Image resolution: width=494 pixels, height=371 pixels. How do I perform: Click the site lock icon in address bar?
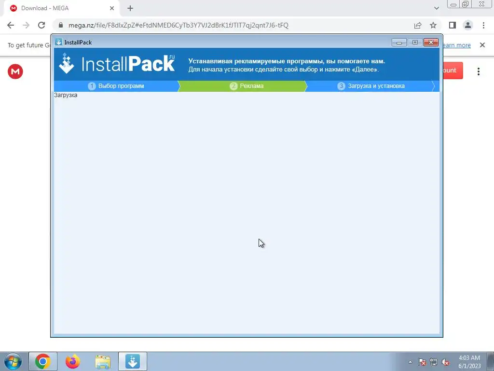[61, 25]
